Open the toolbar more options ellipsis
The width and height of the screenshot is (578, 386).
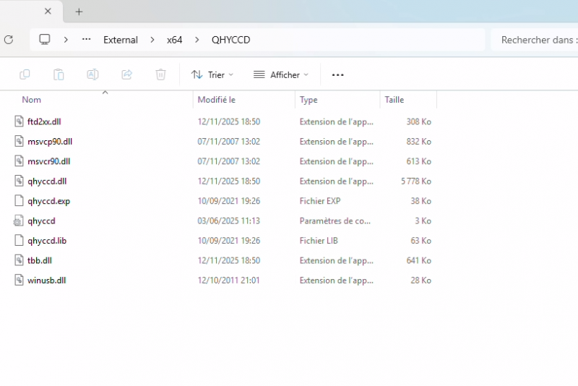337,75
